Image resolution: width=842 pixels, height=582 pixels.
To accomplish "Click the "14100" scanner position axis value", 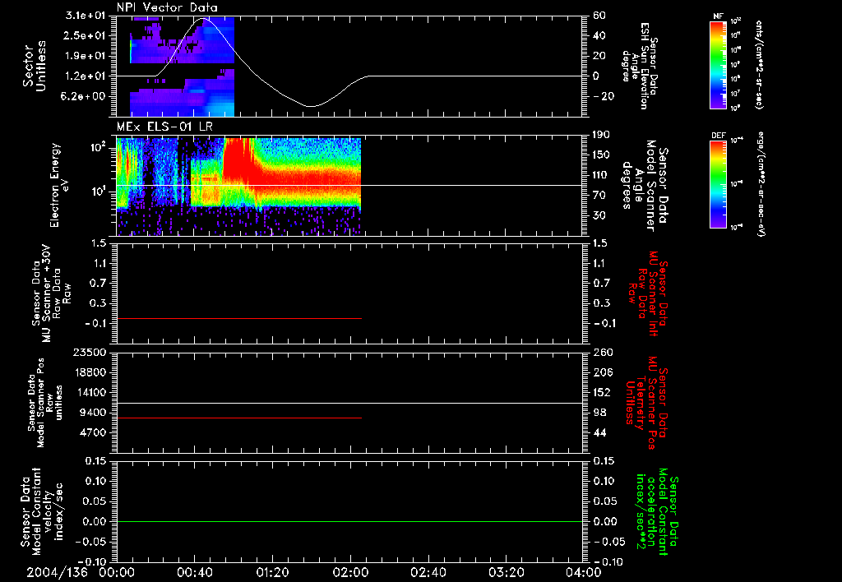I will click(90, 392).
